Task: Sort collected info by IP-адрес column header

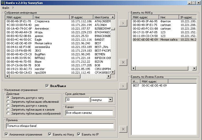Action: point(82,17)
